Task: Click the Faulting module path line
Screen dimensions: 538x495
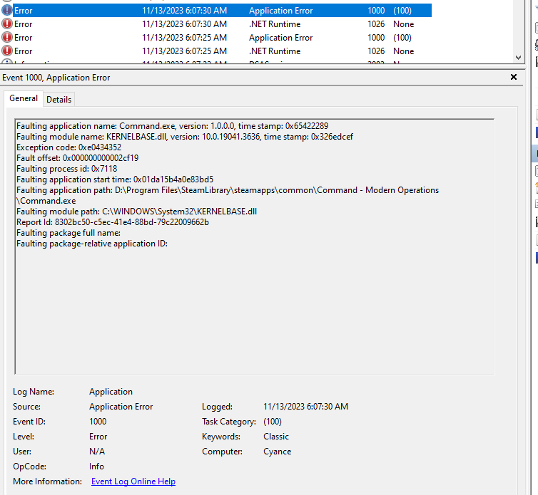Action: (x=136, y=212)
